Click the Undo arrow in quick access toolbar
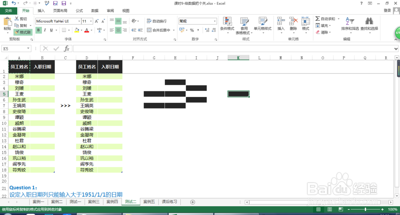The image size is (400, 215). (x=14, y=3)
